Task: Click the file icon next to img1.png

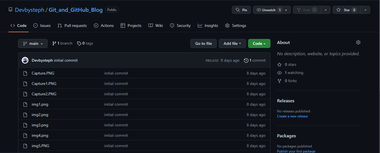Action: click(25, 105)
